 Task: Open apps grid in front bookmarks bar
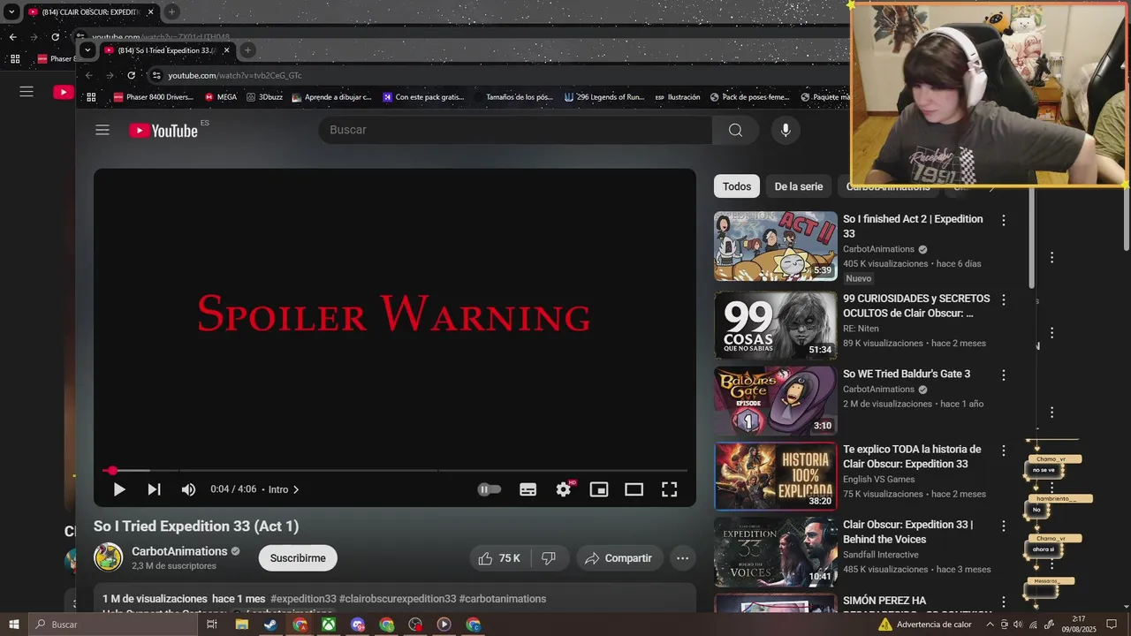pos(91,97)
